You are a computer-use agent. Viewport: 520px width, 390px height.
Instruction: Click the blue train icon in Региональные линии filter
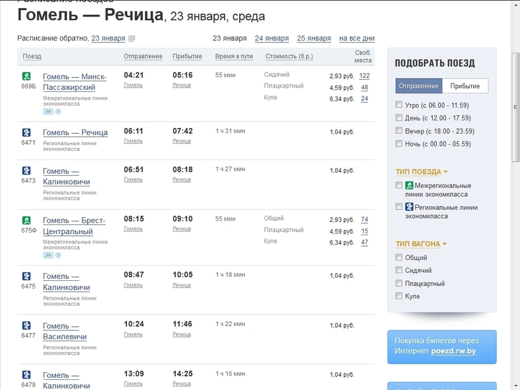pyautogui.click(x=409, y=206)
